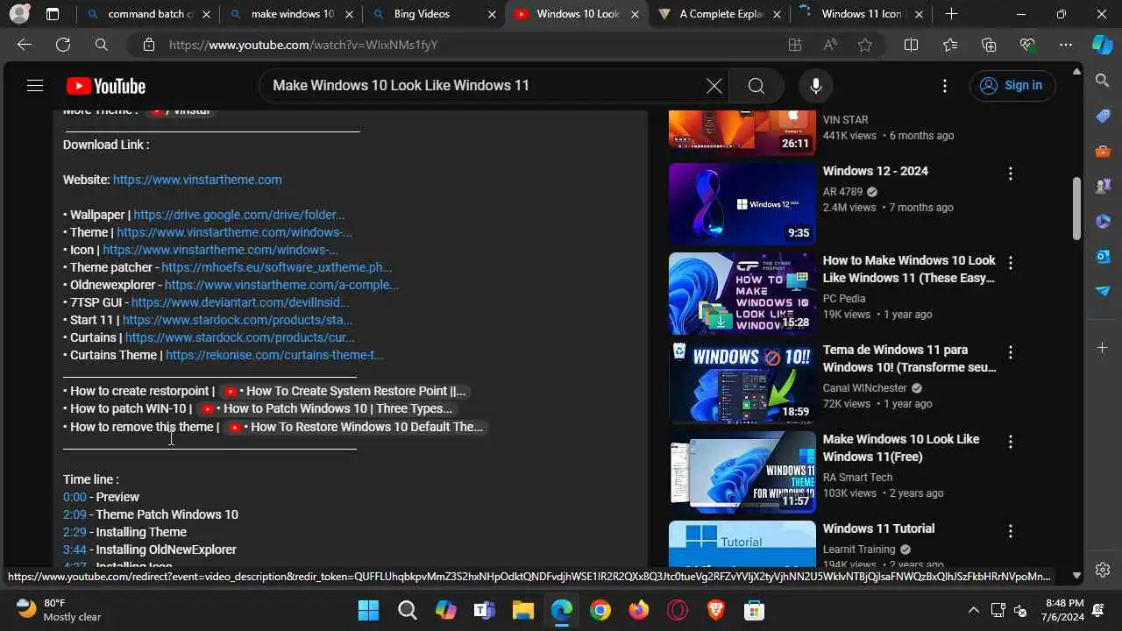Image resolution: width=1122 pixels, height=631 pixels.
Task: Jump to the 0:00 Preview timestamp
Action: (x=75, y=497)
